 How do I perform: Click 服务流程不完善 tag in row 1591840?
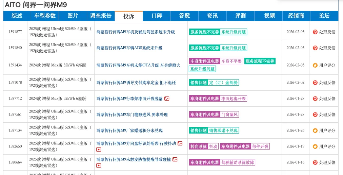coord(204,48)
